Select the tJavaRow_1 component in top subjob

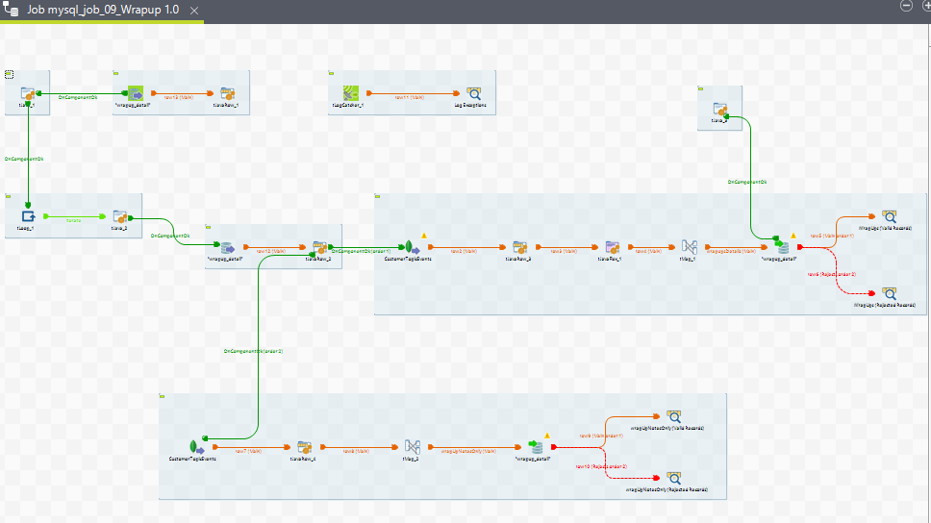pos(227,94)
